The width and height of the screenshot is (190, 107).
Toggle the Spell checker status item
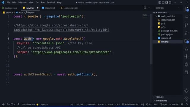click(x=164, y=104)
